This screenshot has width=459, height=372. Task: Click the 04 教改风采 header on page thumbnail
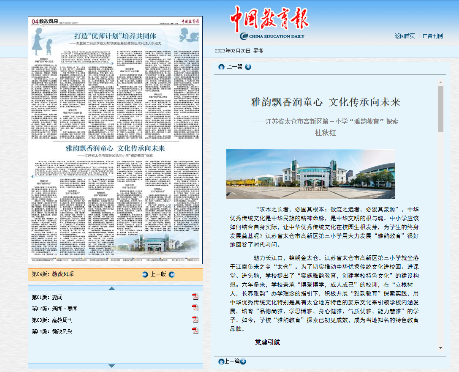pyautogui.click(x=45, y=22)
